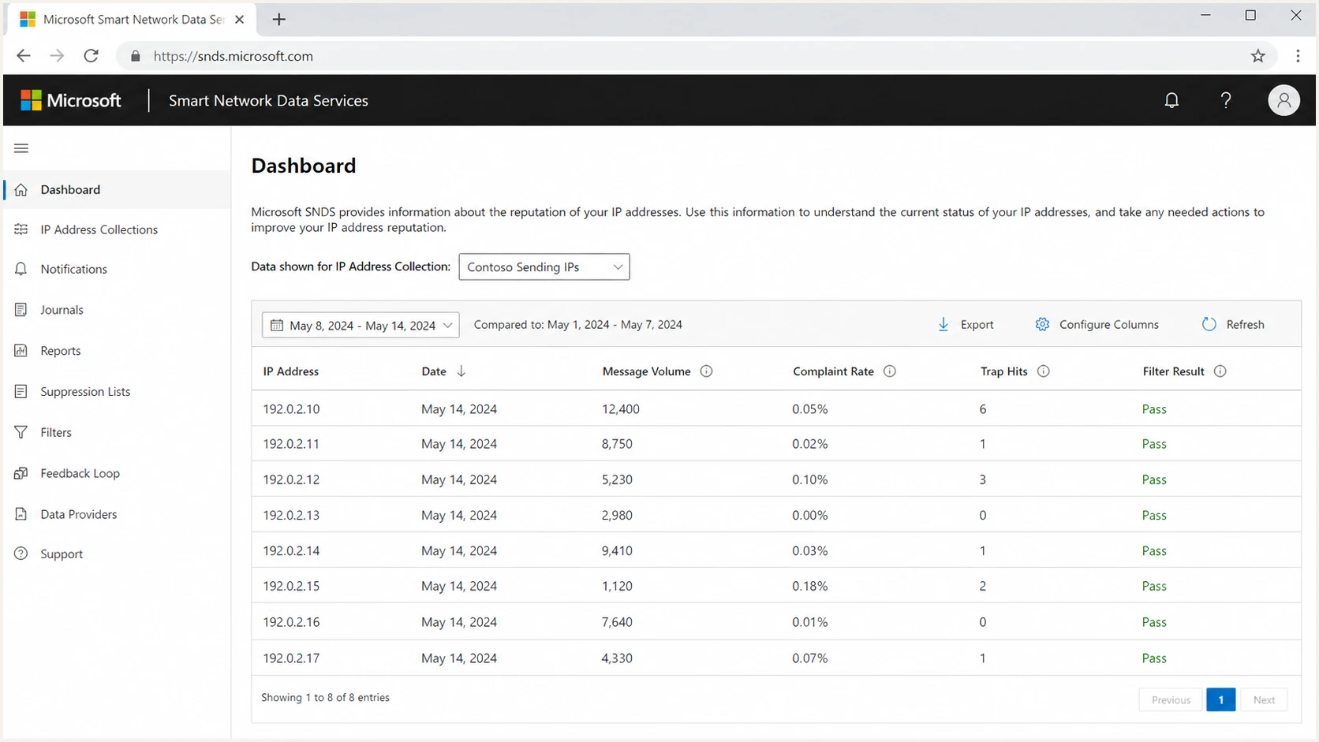Click the Pass result for 192.0.2.16
This screenshot has width=1319, height=742.
(1154, 622)
